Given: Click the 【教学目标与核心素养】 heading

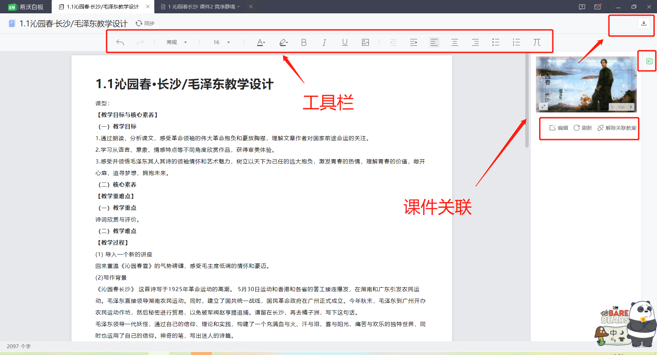Looking at the screenshot, I should (x=128, y=115).
